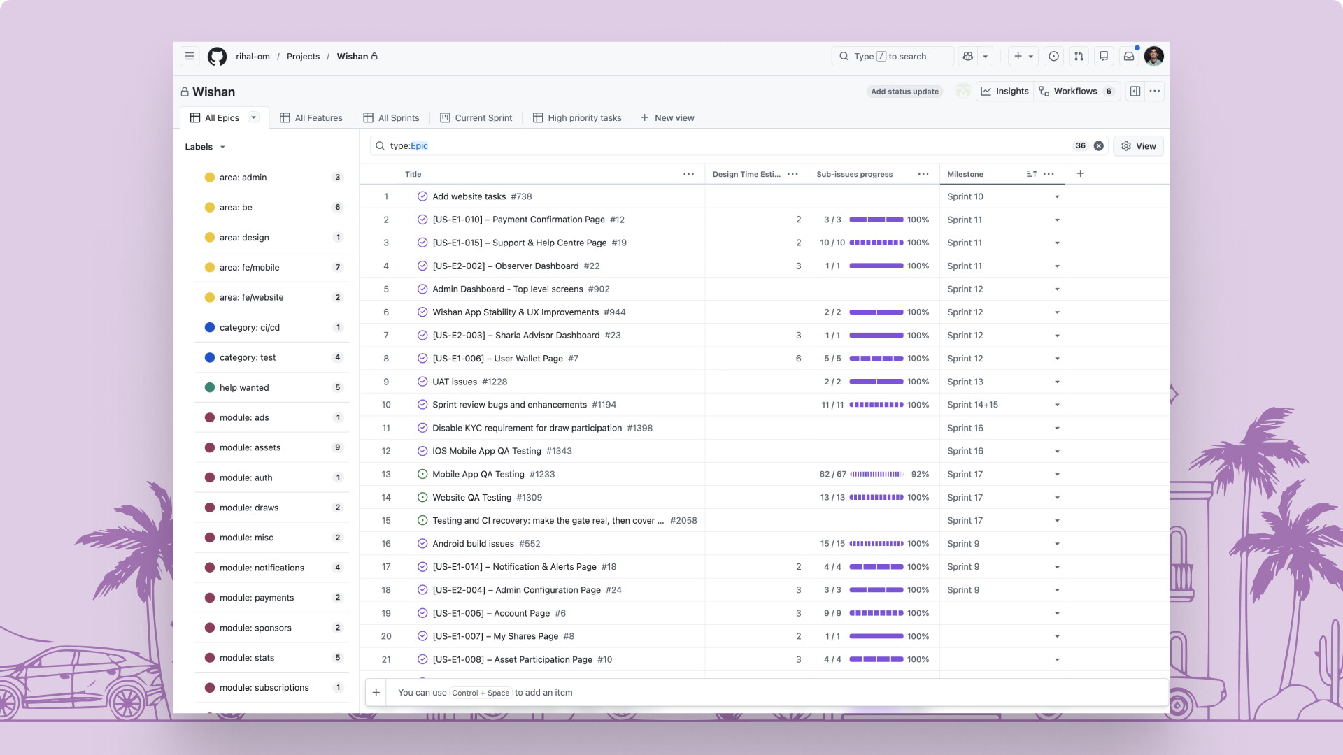Open the View settings button
The height and width of the screenshot is (755, 1343).
tap(1138, 145)
